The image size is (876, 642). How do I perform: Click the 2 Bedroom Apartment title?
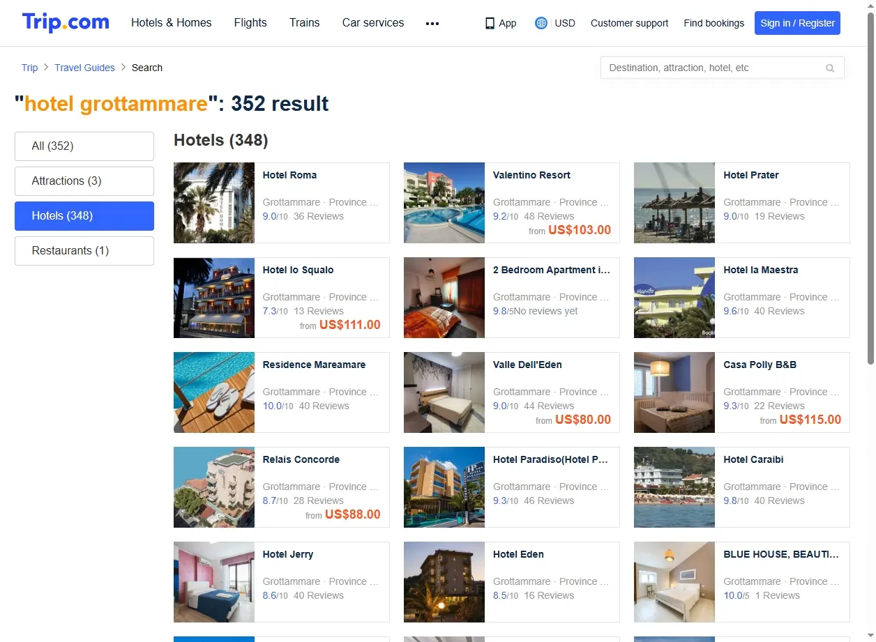552,270
